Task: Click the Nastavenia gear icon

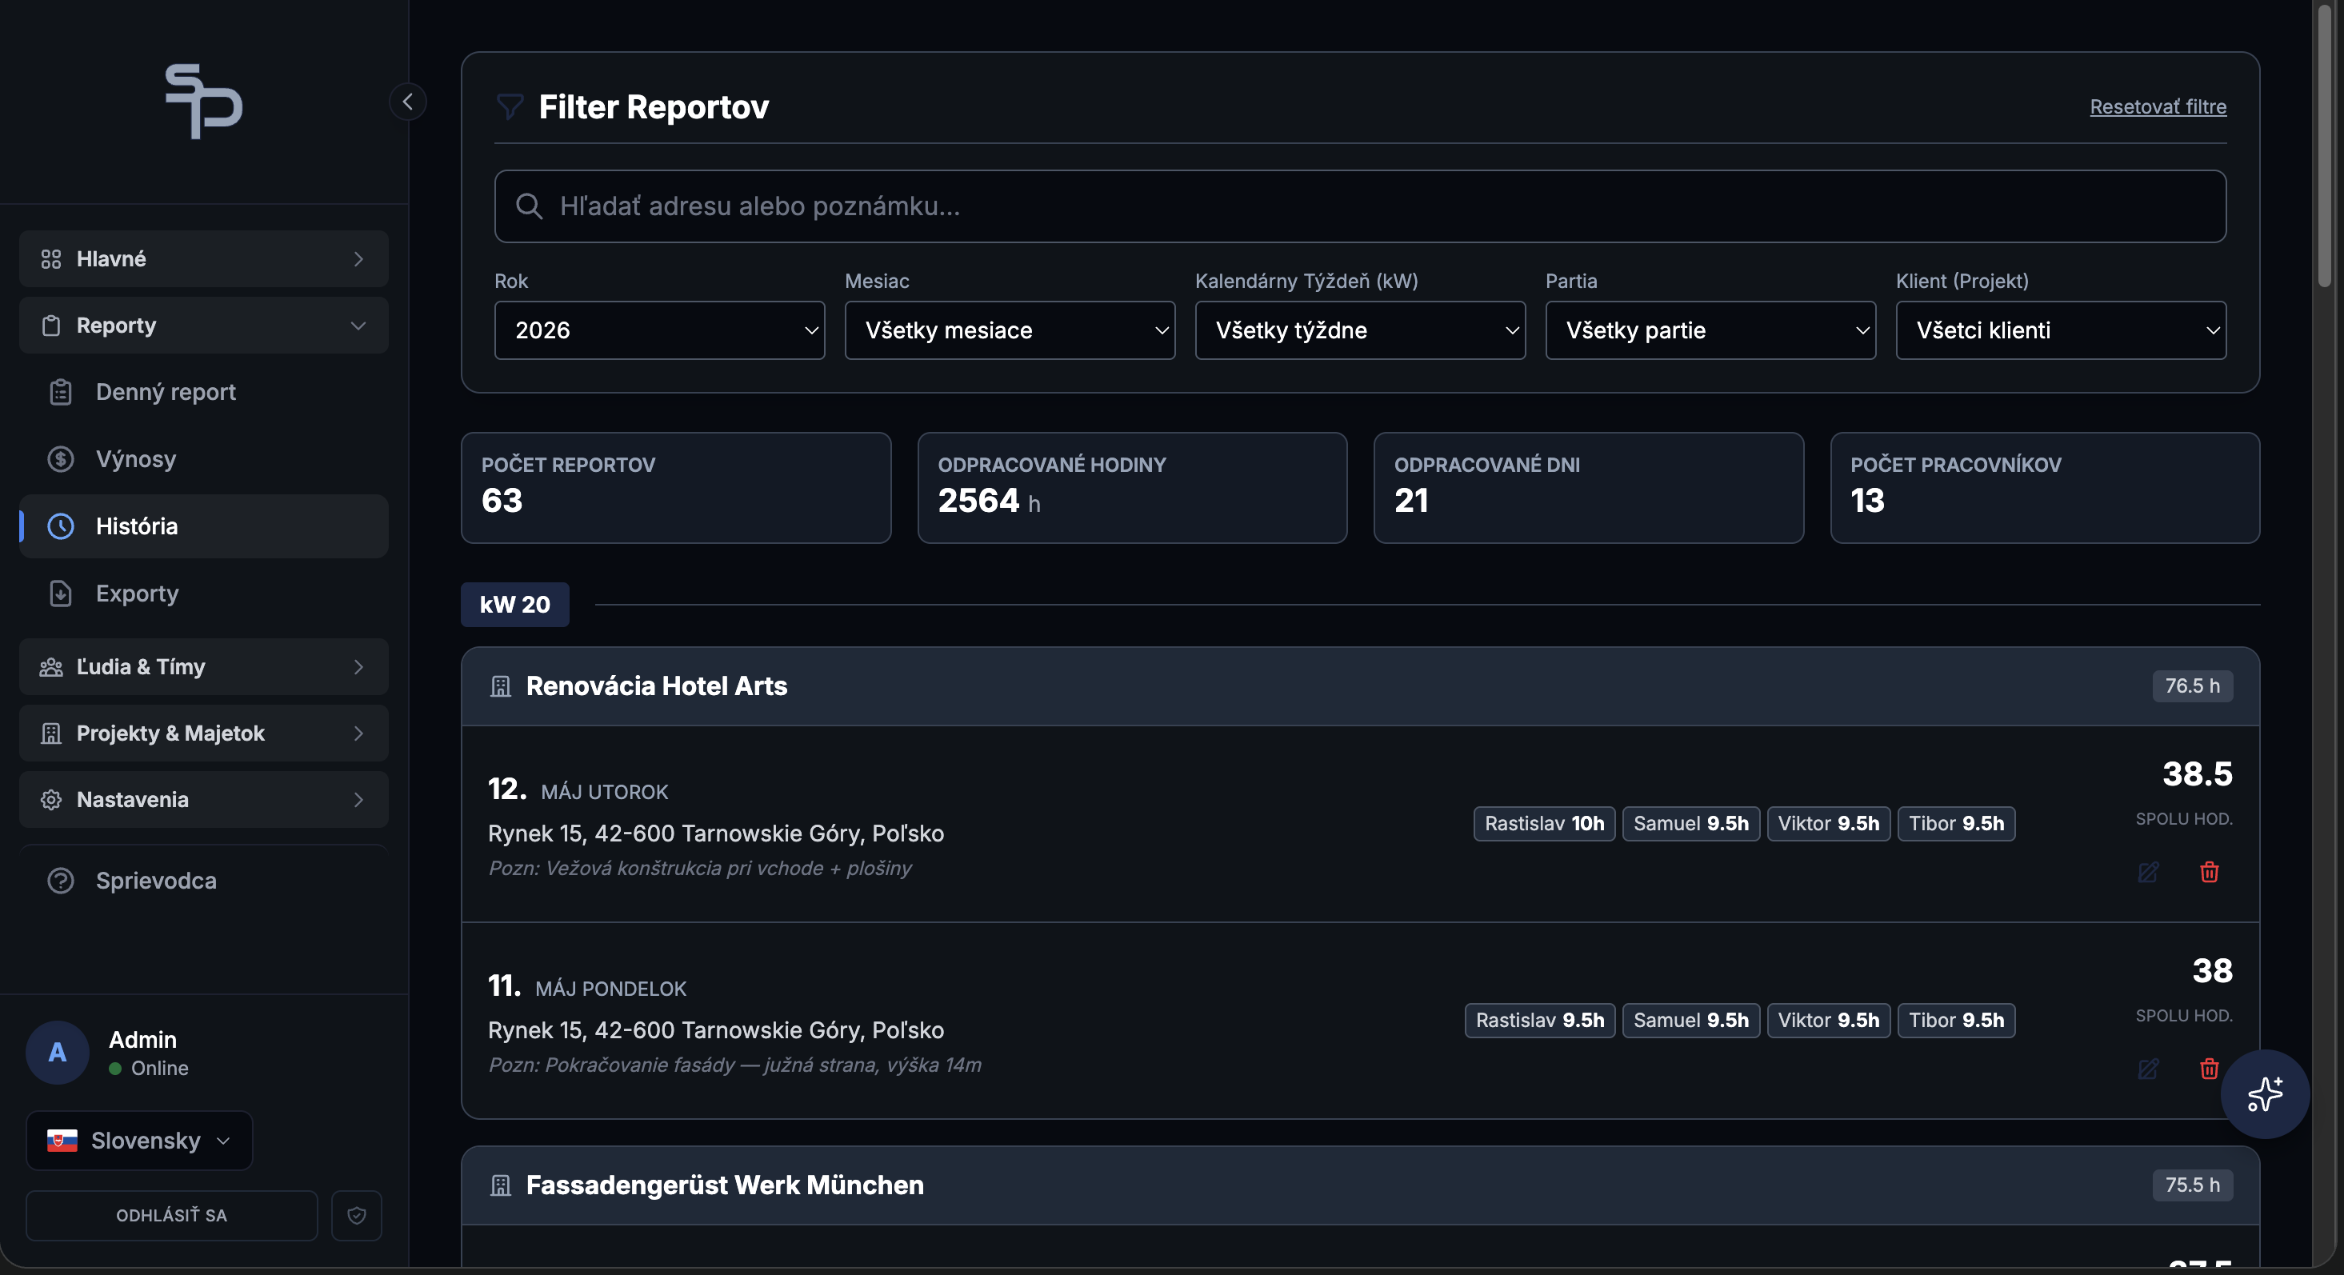Action: tap(51, 800)
